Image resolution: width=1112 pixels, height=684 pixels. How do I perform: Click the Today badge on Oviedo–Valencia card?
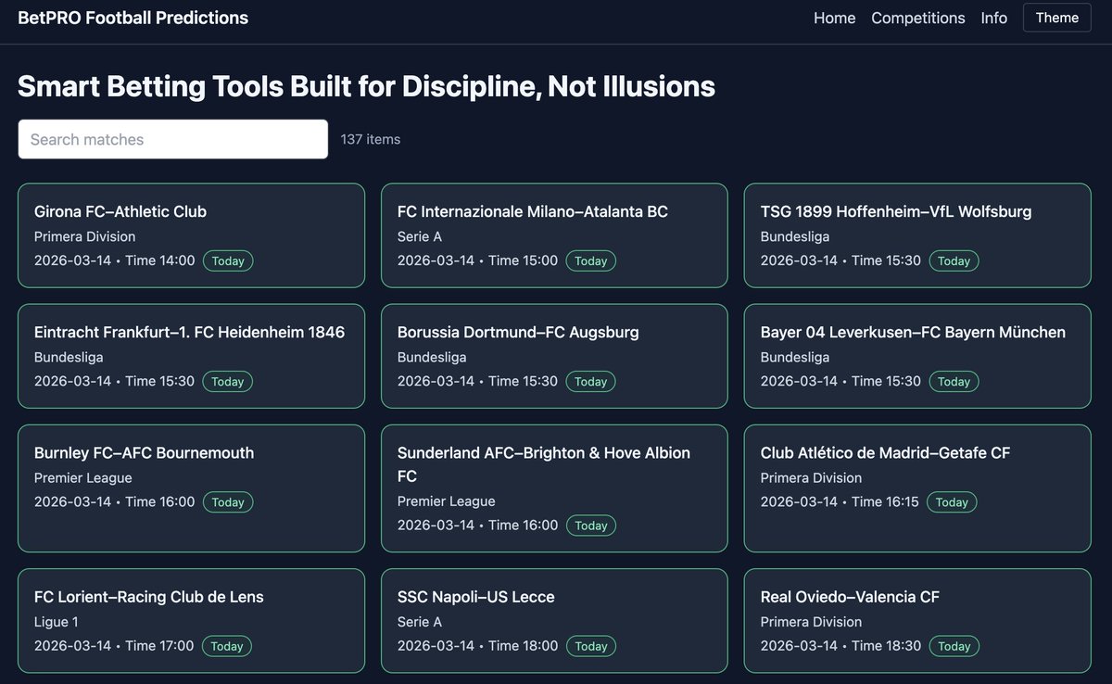pos(954,646)
